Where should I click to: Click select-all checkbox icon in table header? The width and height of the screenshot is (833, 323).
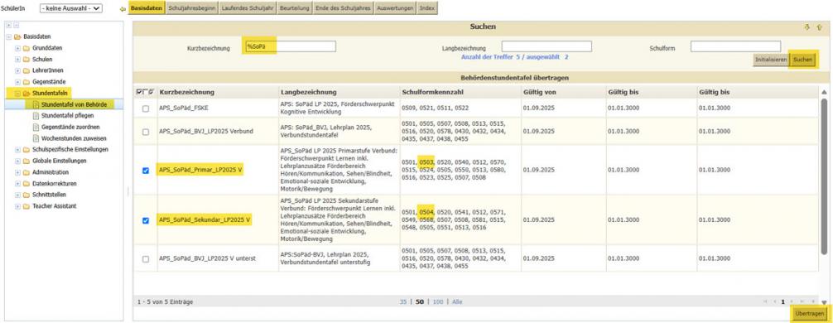tap(139, 92)
